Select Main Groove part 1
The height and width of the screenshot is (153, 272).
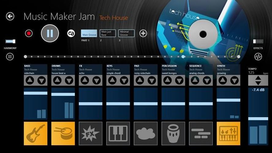point(89,33)
